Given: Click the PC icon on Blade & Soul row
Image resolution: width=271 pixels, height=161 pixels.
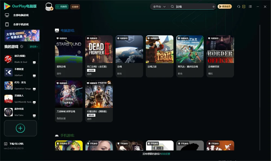Looking at the screenshot, I should (34, 63).
